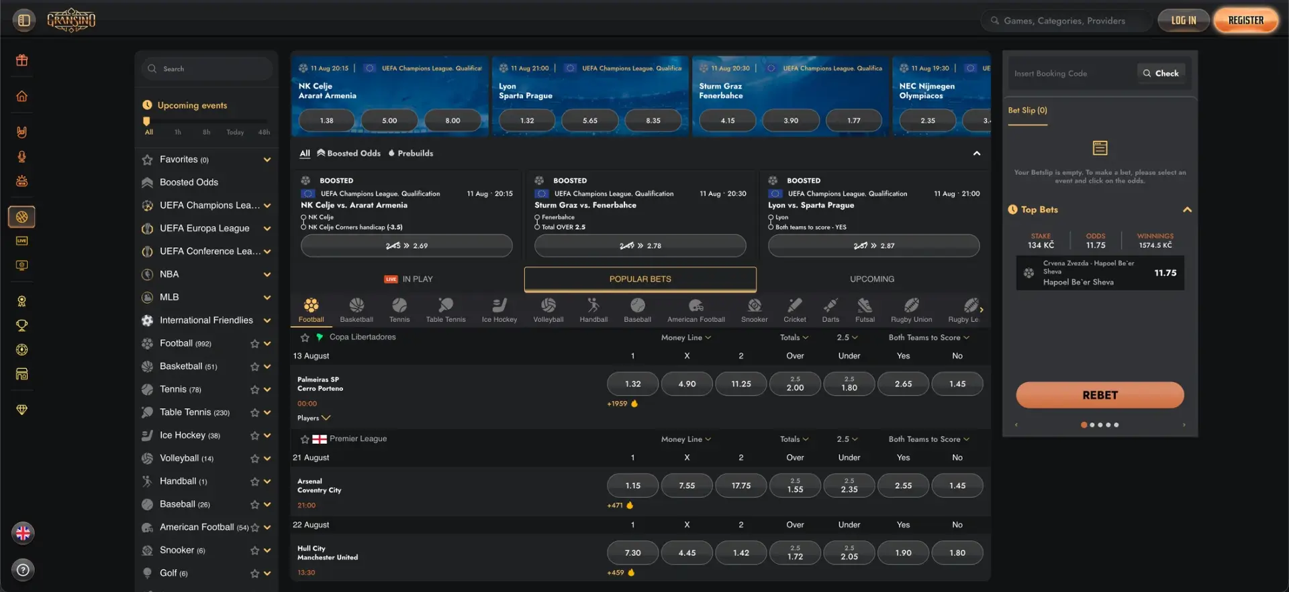The width and height of the screenshot is (1289, 592).
Task: Select the Handball sport icon tab
Action: (x=593, y=310)
